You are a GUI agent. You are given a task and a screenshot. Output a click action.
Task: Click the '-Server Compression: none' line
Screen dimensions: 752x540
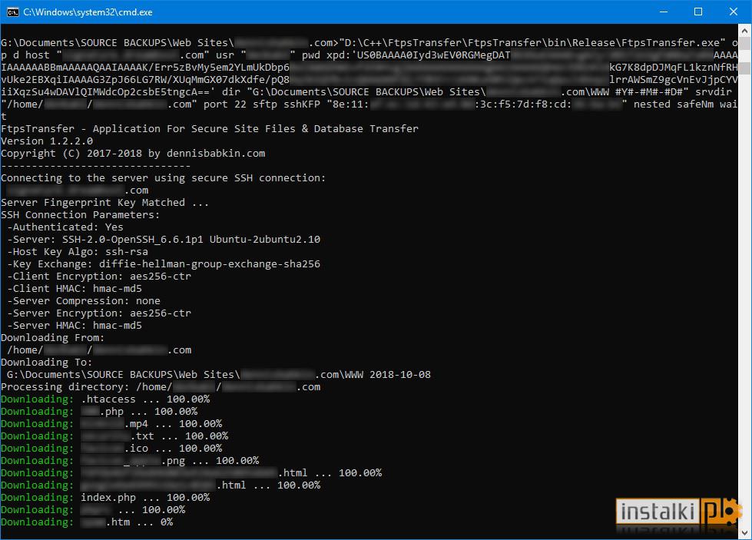(84, 300)
